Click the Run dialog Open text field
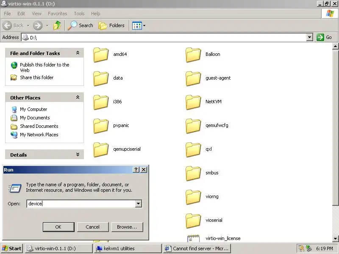339x254 pixels. [81, 204]
